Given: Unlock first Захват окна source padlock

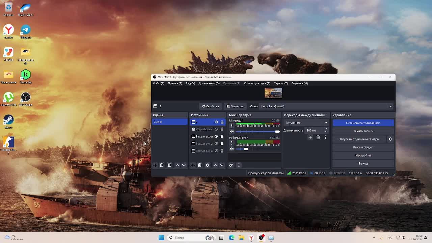Looking at the screenshot, I should 222,144.
